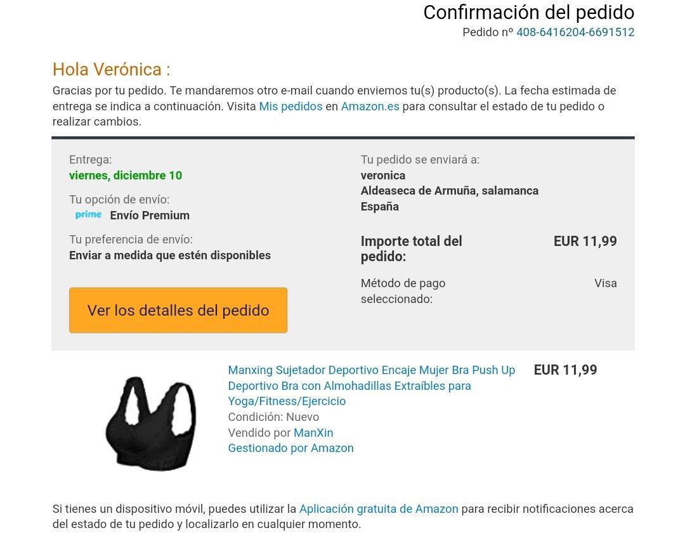Open the Mis pedidos link

[x=290, y=106]
